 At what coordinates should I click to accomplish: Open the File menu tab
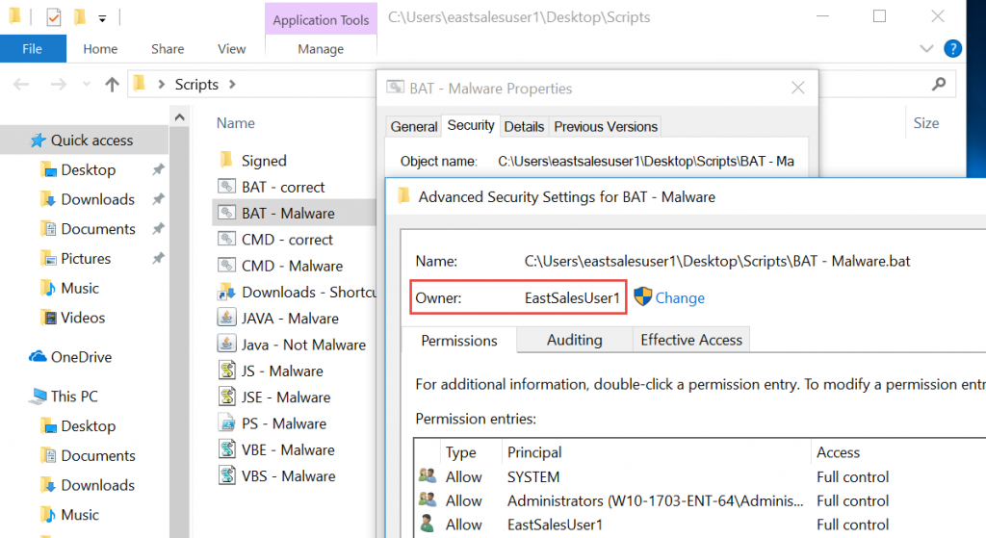pyautogui.click(x=33, y=48)
